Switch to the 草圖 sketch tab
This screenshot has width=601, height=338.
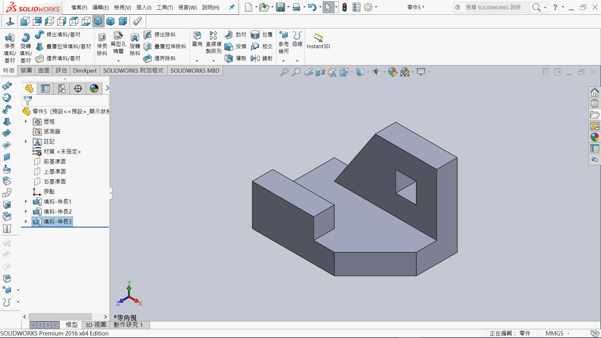[x=26, y=70]
